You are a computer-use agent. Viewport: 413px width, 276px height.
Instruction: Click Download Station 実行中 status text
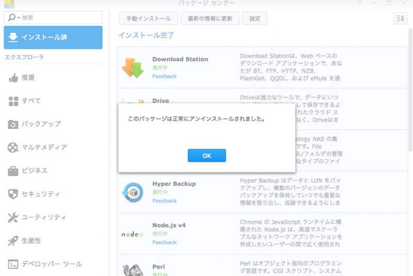[160, 68]
